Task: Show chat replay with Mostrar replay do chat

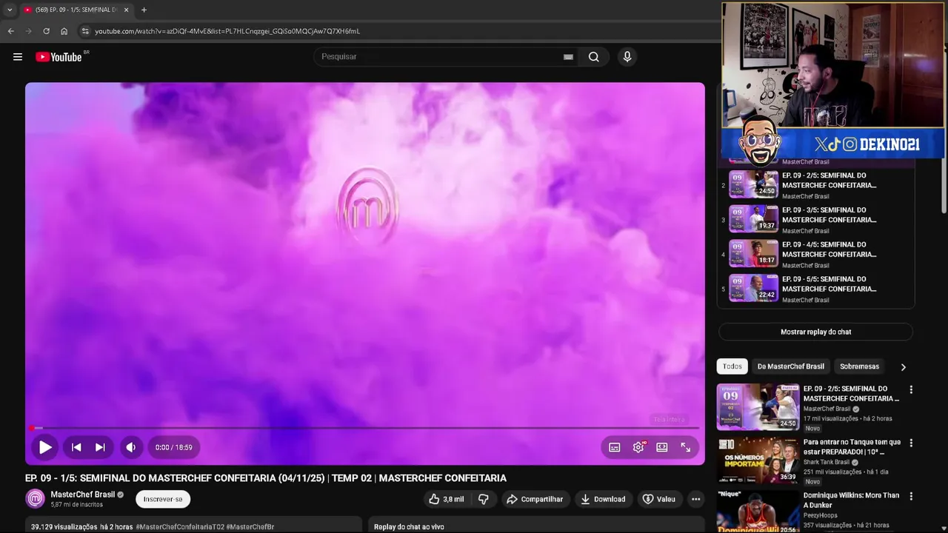Action: point(815,332)
